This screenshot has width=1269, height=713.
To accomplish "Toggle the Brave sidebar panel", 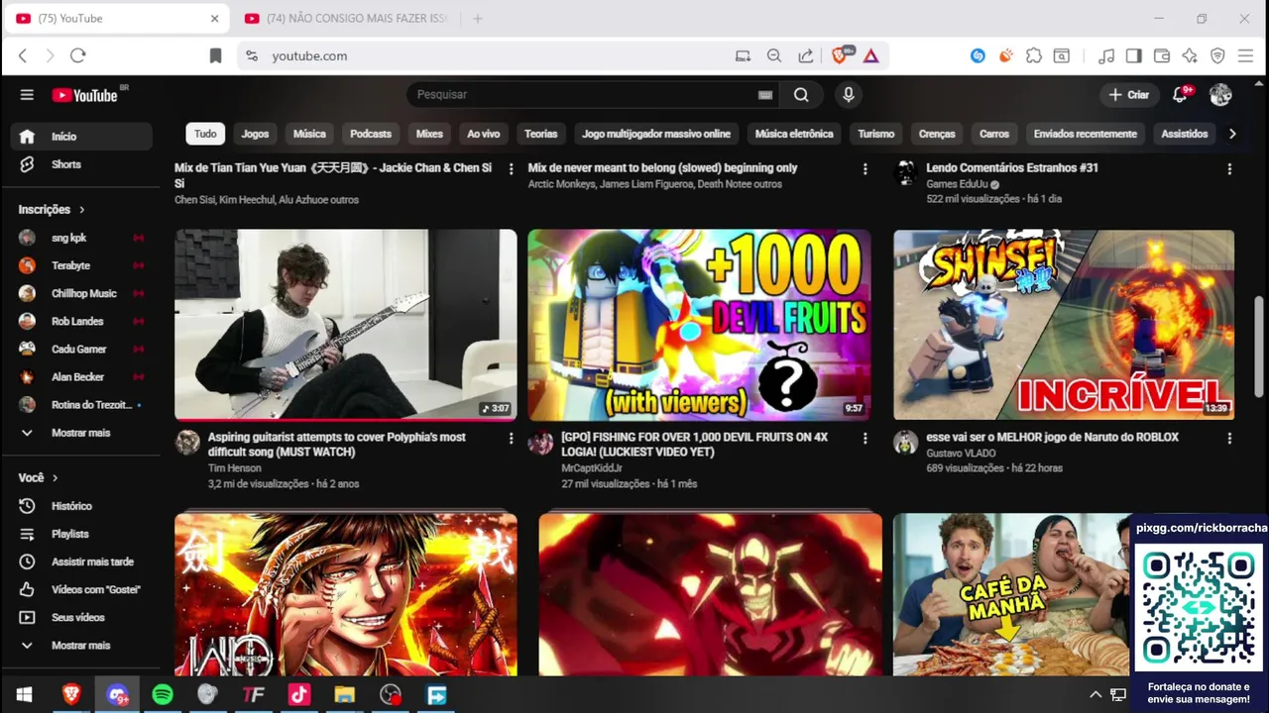I will coord(1134,55).
